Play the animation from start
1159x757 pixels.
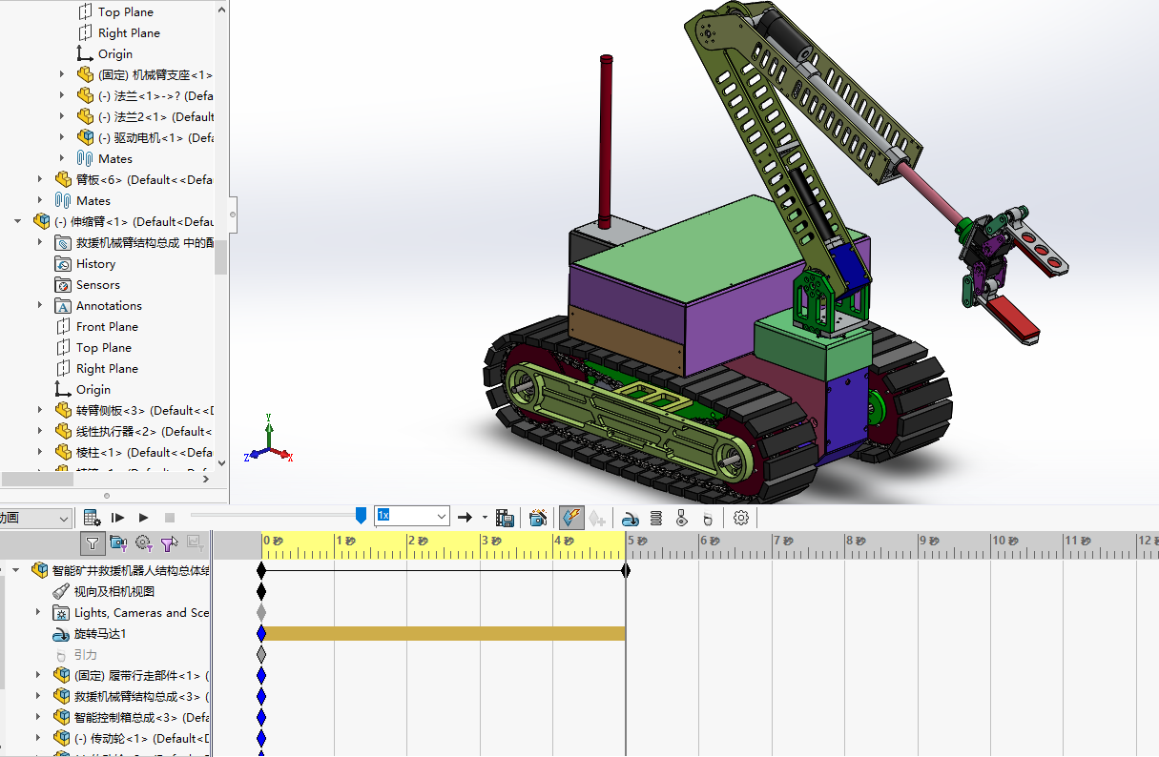[118, 518]
